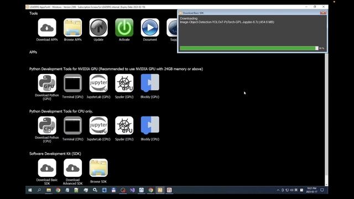Click the 'Software Development Kit (SDK)' heading
354x199 pixels.
(x=55, y=154)
